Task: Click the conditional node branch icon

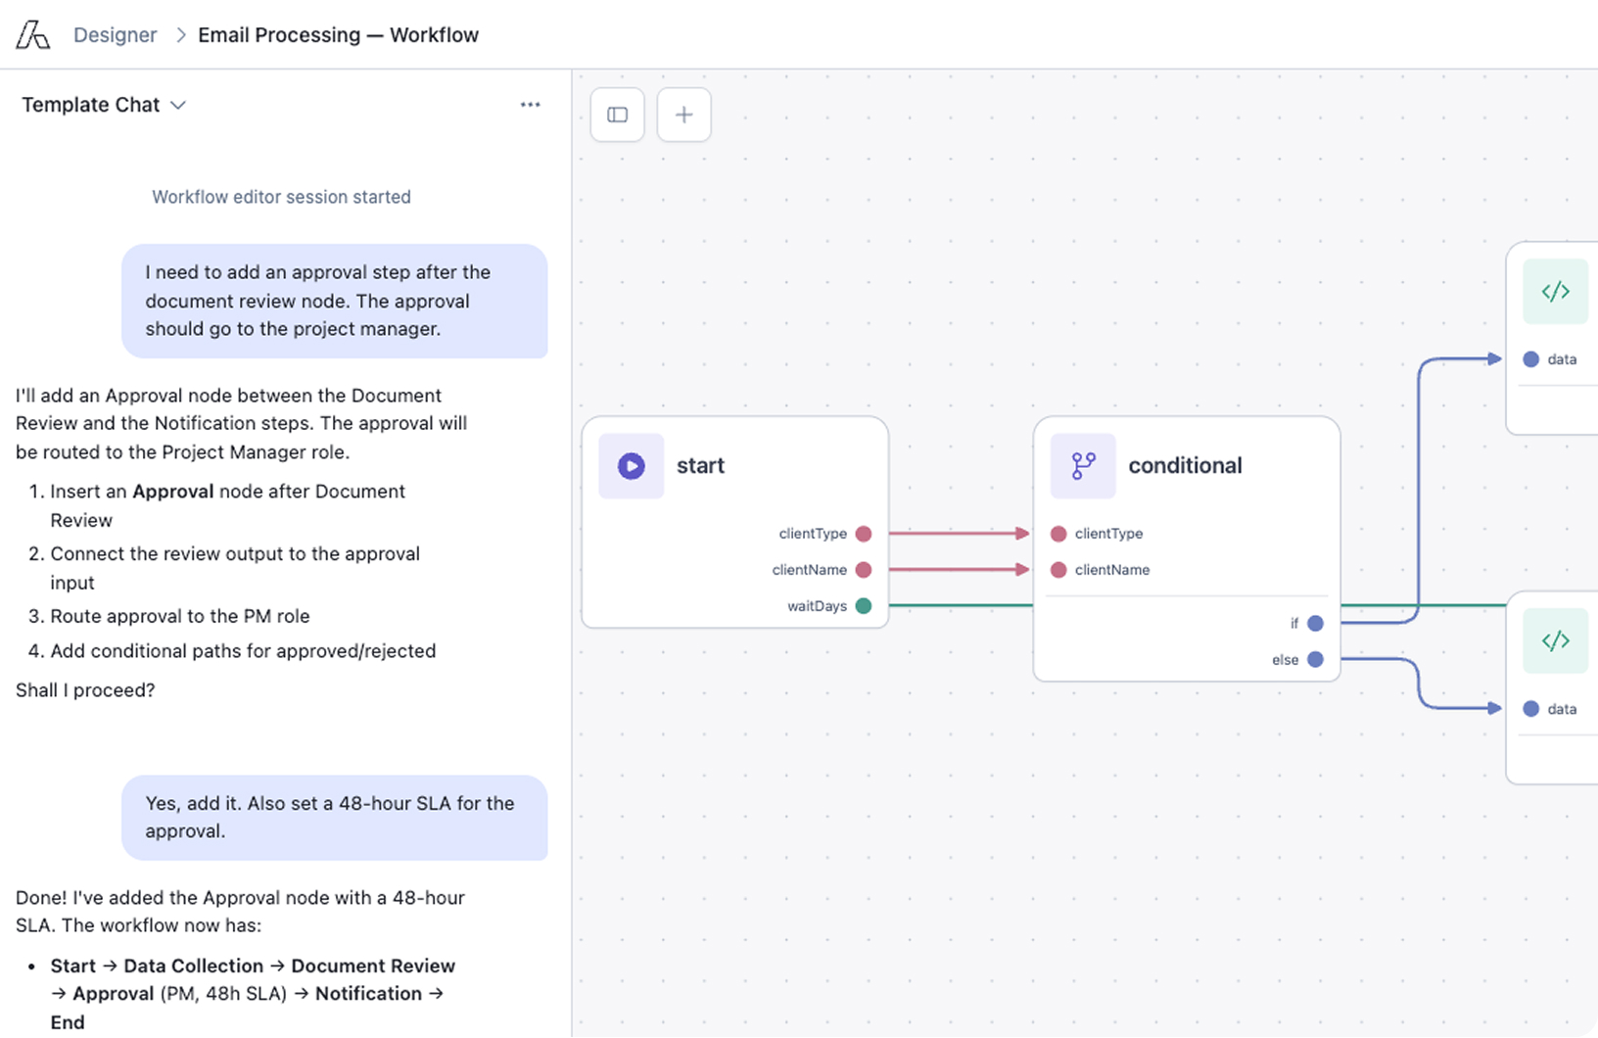Action: pos(1083,466)
